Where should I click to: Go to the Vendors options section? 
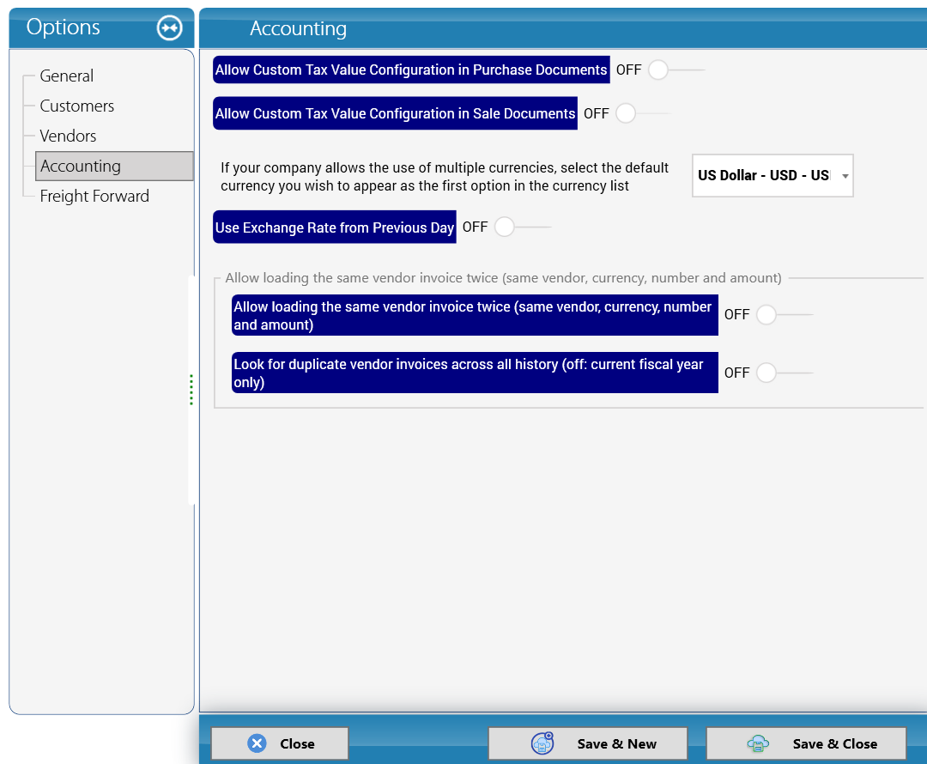point(68,136)
